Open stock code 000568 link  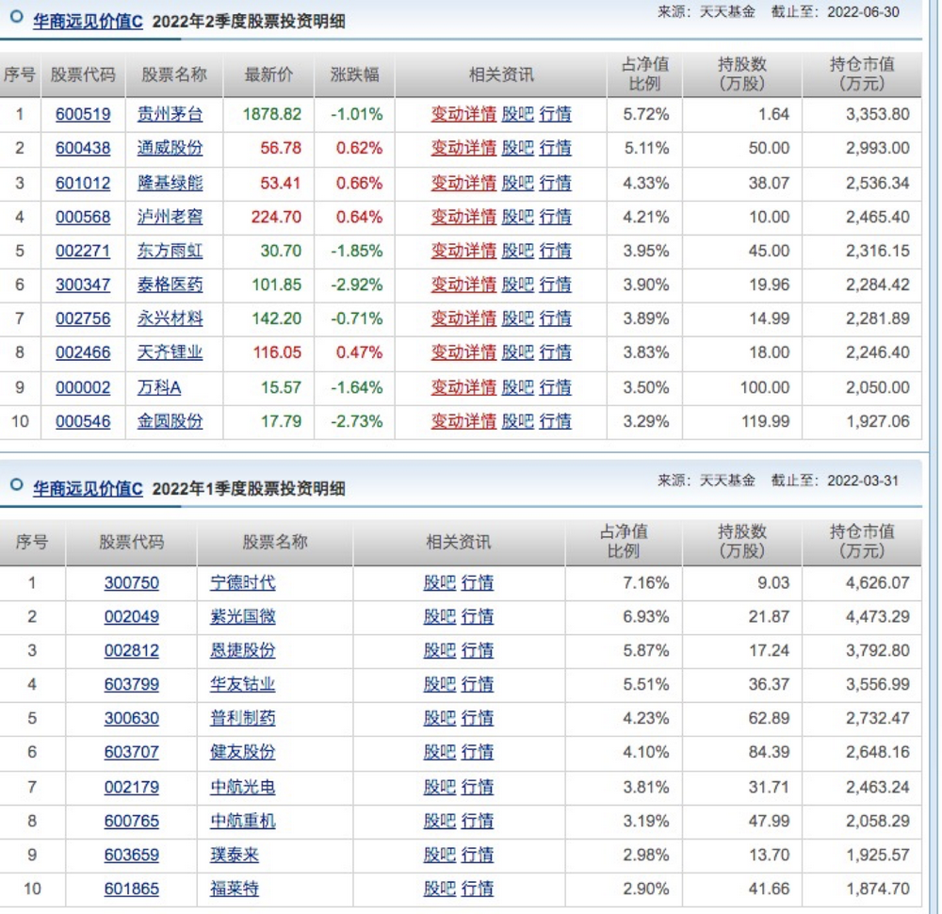pos(83,217)
